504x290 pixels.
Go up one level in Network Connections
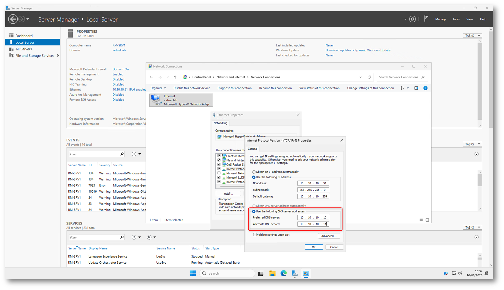click(x=175, y=77)
